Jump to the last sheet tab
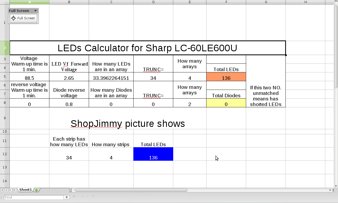This screenshot has height=203, width=338. 15,190
